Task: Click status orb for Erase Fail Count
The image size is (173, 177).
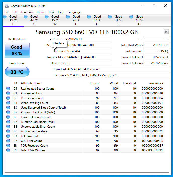Action: tap(8, 117)
